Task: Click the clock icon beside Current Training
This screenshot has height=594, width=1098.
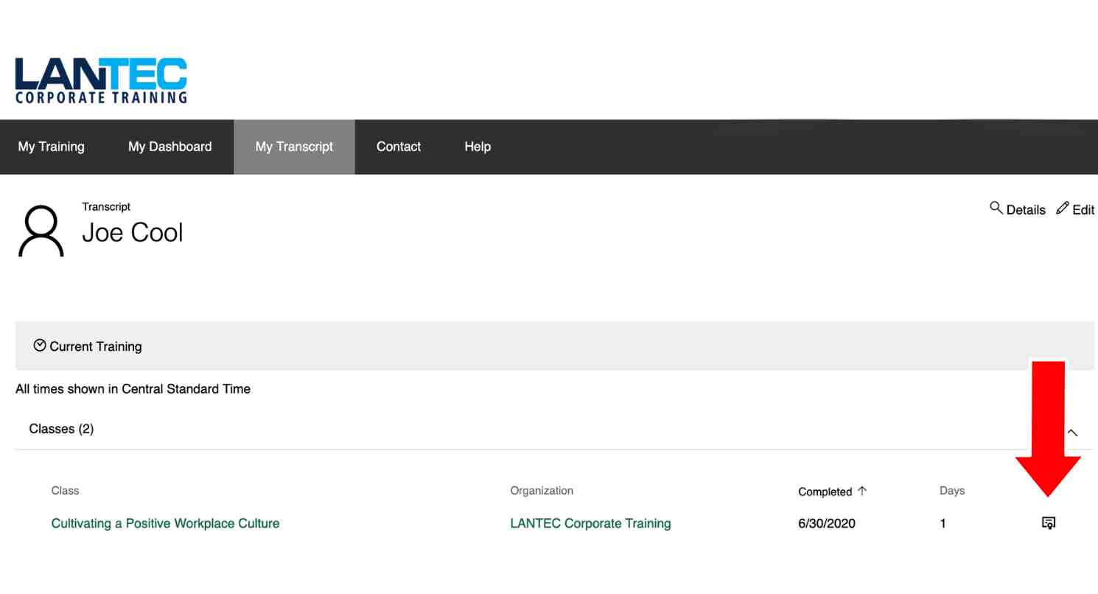Action: [40, 345]
